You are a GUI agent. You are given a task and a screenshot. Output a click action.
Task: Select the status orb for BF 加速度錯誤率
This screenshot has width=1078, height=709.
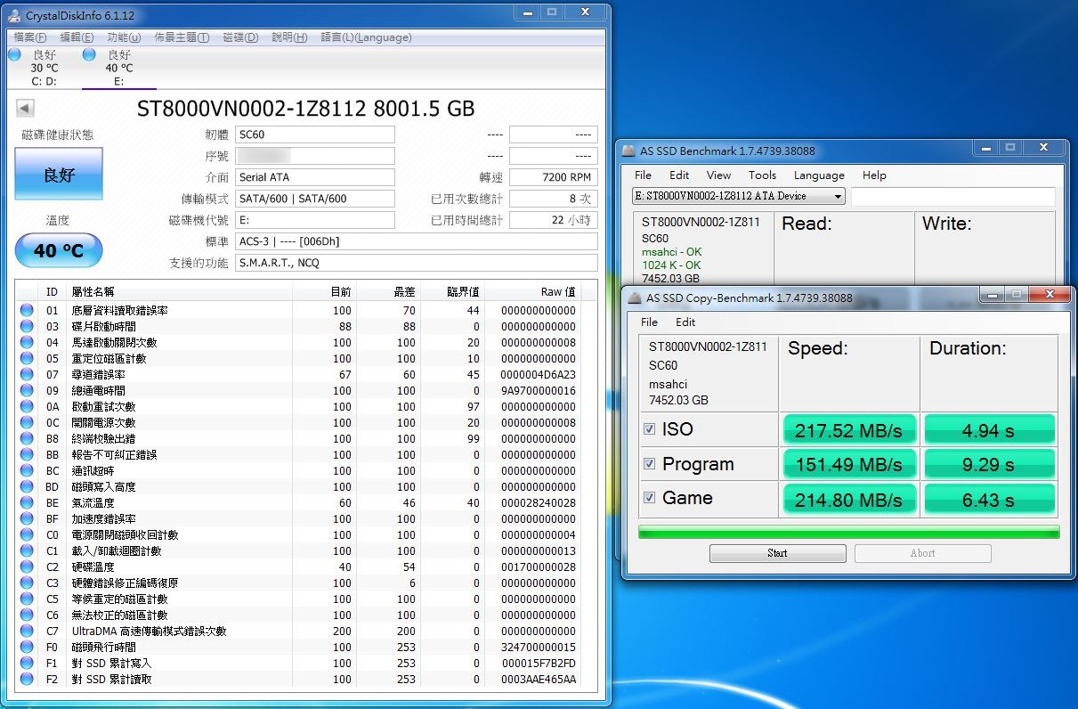pyautogui.click(x=27, y=518)
